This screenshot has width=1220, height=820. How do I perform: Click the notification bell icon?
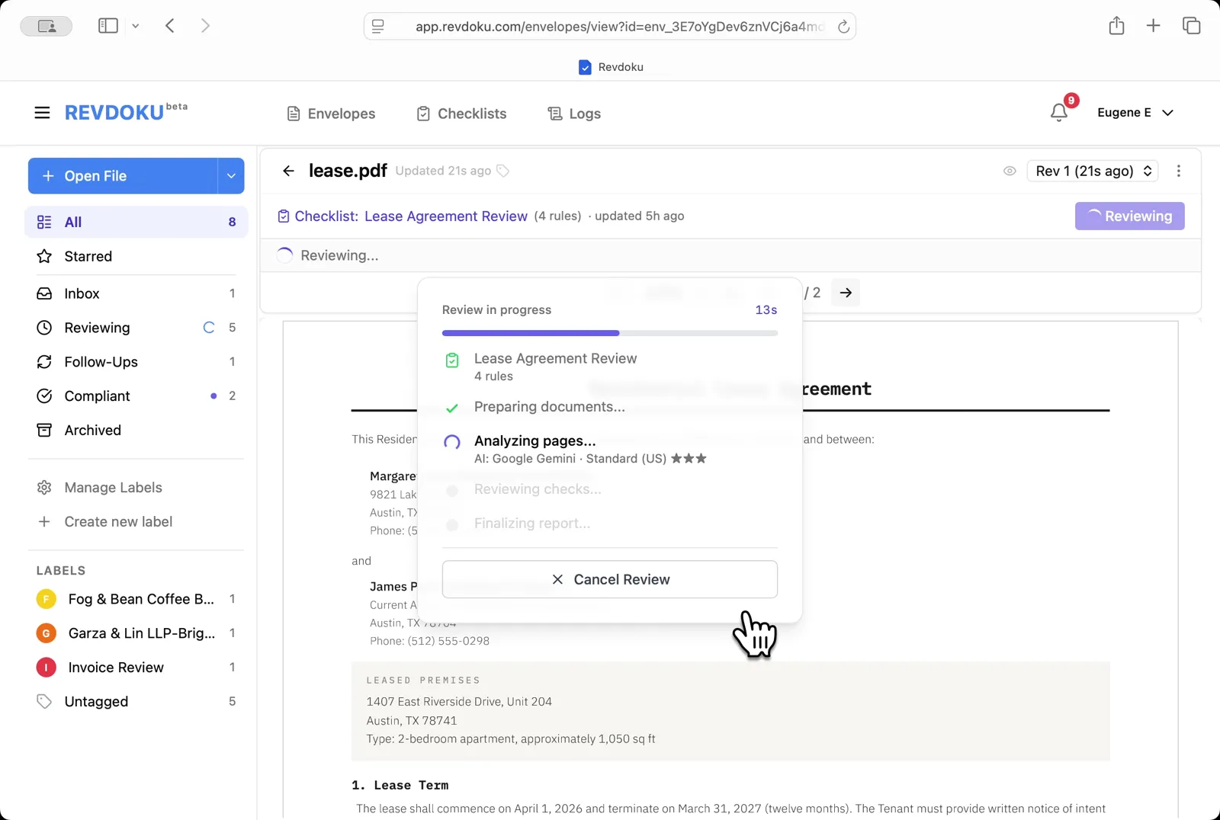coord(1058,113)
